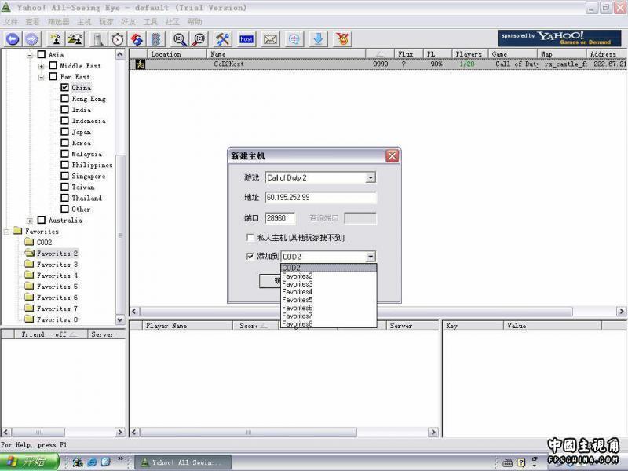This screenshot has height=471, width=628.
Task: Click the blue download arrow icon
Action: [x=319, y=38]
